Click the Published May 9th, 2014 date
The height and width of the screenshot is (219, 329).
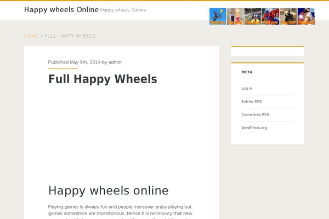click(x=74, y=62)
